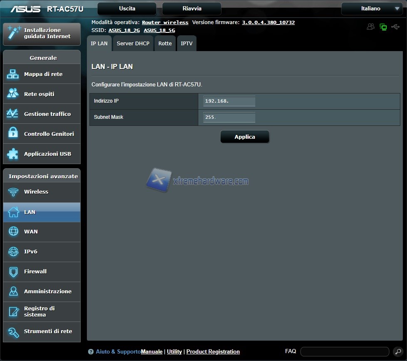The image size is (407, 361).
Task: Click the Mappa di rete icon
Action: click(x=13, y=74)
